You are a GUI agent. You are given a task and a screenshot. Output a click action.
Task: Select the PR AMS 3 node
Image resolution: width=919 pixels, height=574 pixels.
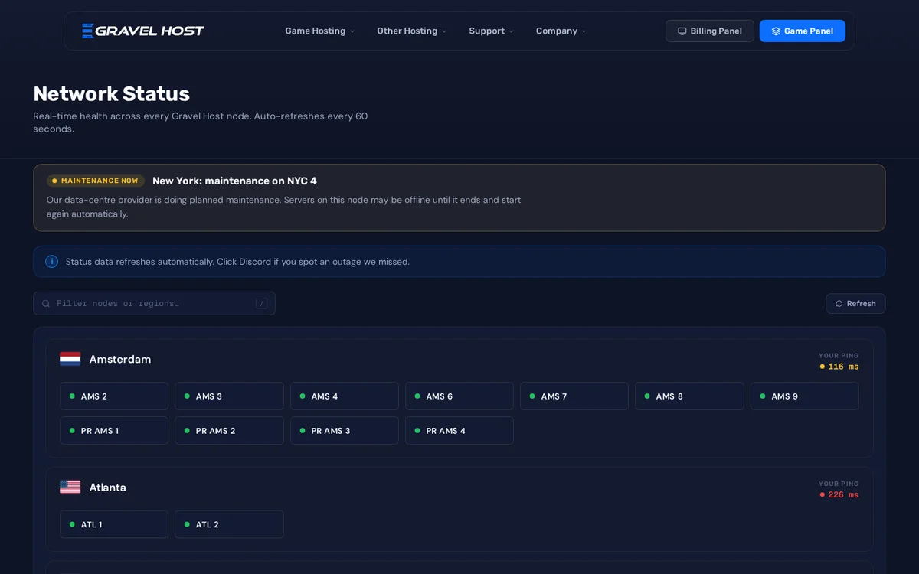pyautogui.click(x=345, y=431)
